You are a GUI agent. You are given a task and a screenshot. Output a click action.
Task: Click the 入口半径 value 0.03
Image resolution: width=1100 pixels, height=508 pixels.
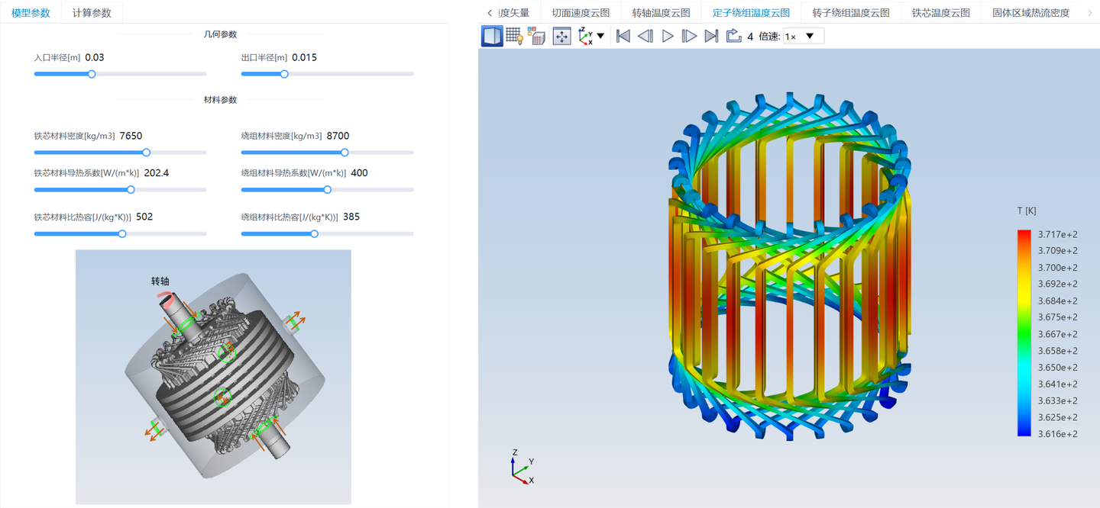tap(95, 57)
